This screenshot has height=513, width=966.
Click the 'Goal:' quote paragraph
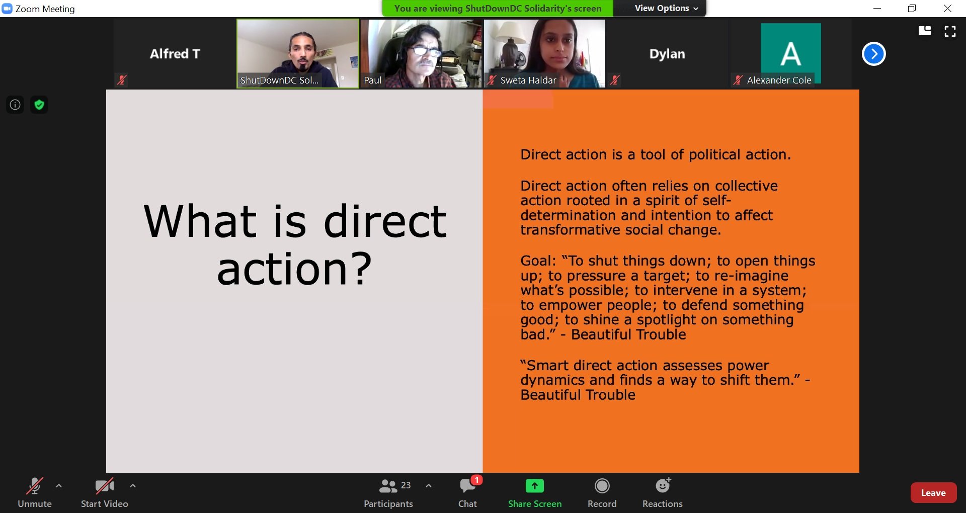[x=668, y=297]
